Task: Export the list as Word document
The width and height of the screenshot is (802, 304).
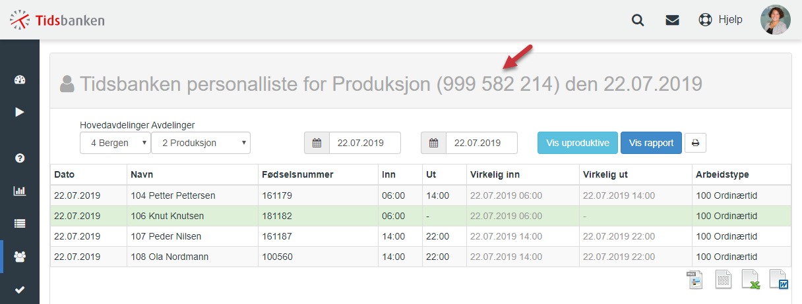Action: tap(779, 280)
